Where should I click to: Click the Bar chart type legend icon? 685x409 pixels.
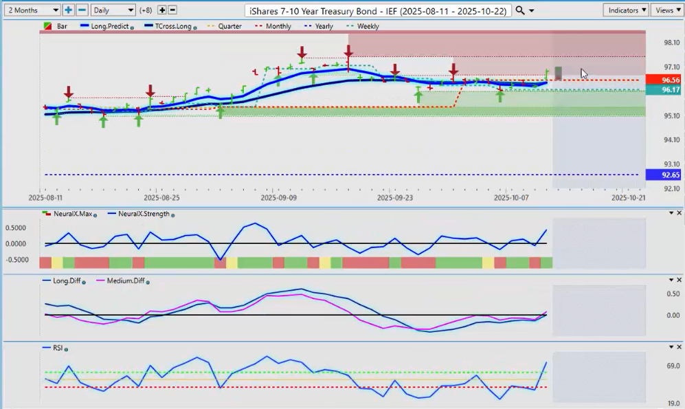click(x=47, y=26)
